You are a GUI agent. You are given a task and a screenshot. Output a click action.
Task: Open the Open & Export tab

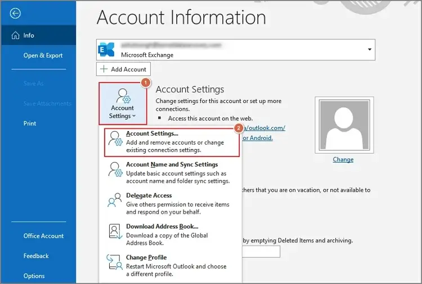[43, 56]
